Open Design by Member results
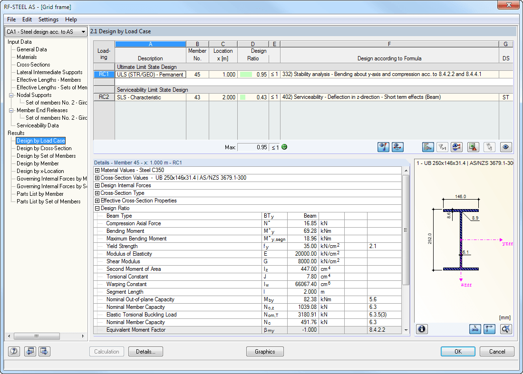The height and width of the screenshot is (374, 523). (x=38, y=163)
